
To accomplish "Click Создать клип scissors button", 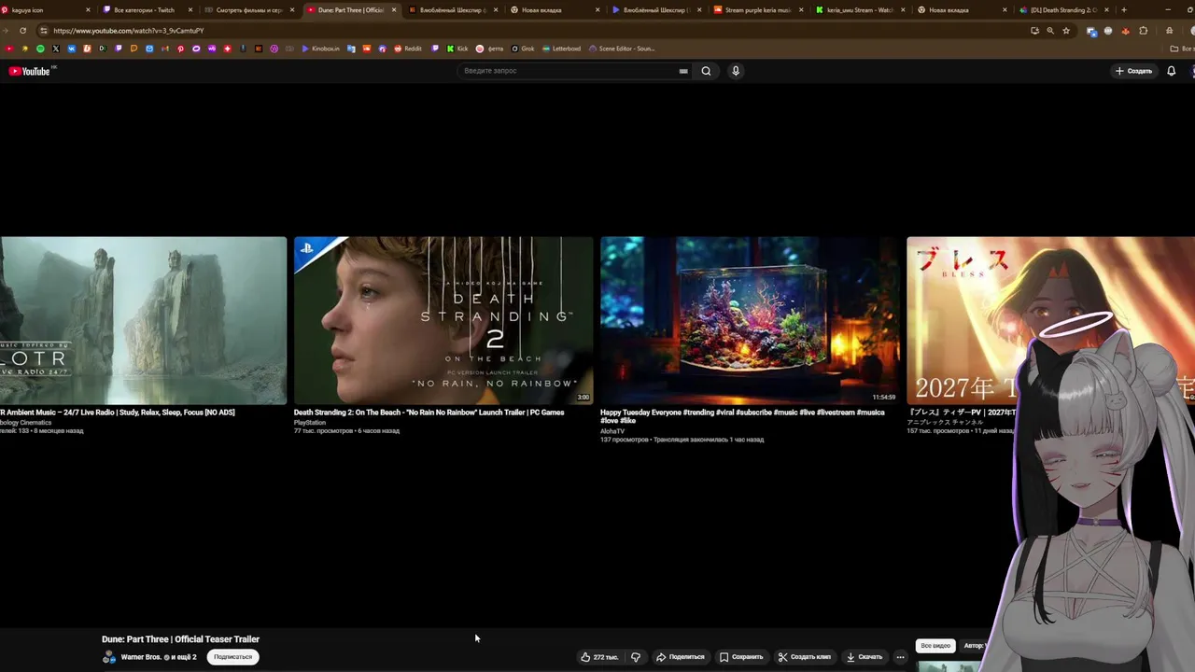I will coord(805,657).
